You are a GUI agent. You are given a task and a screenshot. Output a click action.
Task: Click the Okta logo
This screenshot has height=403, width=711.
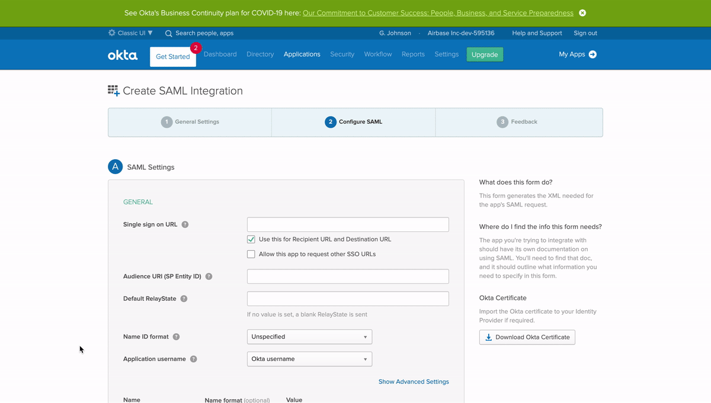(x=123, y=55)
